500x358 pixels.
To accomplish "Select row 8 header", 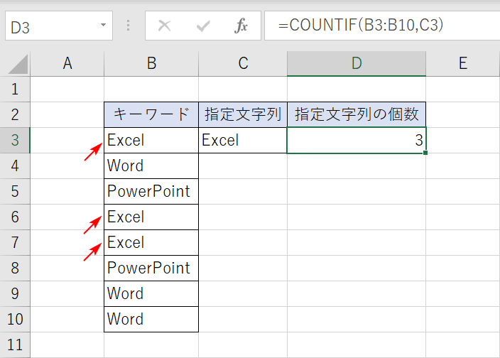I will pos(15,268).
